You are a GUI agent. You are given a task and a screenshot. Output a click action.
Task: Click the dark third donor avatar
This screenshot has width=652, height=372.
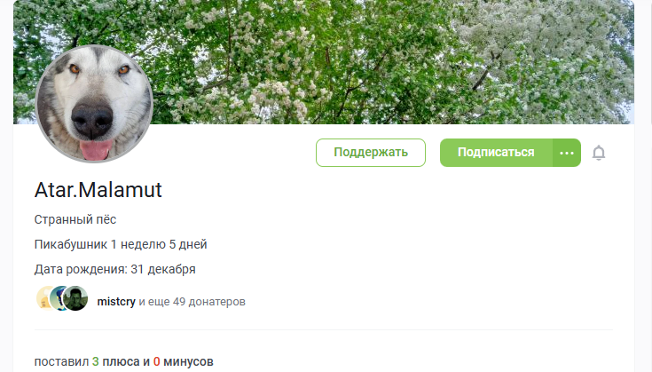pyautogui.click(x=75, y=298)
